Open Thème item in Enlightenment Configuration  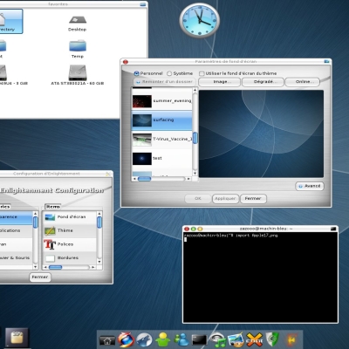click(70, 230)
